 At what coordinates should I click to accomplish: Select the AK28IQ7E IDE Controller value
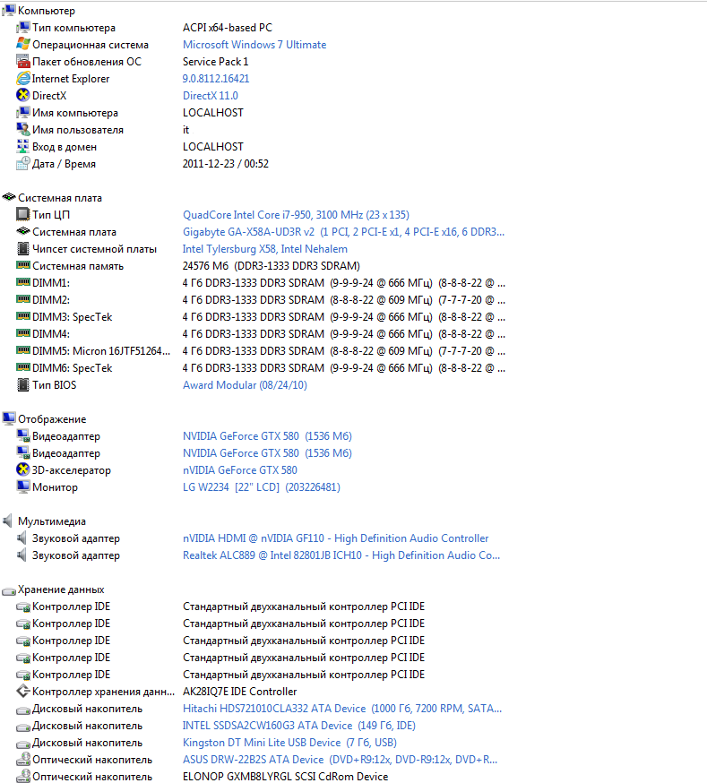[239, 692]
